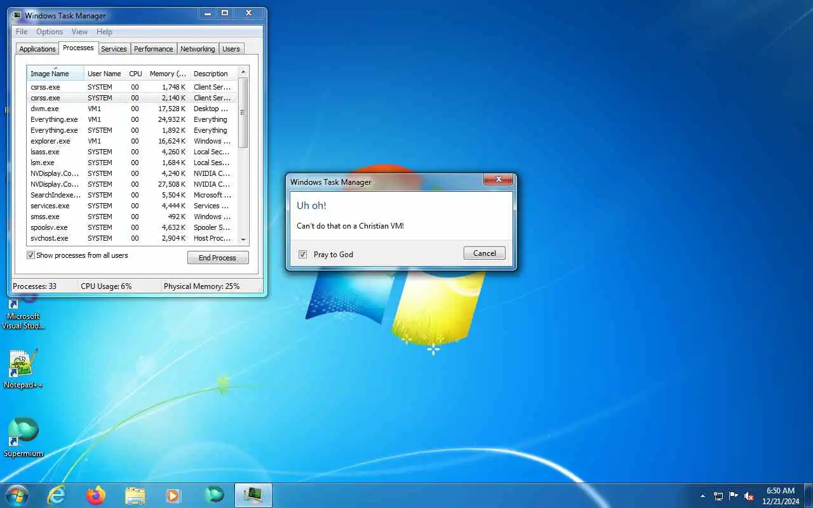Sort processes by Memory column
The height and width of the screenshot is (508, 813).
[x=168, y=74]
